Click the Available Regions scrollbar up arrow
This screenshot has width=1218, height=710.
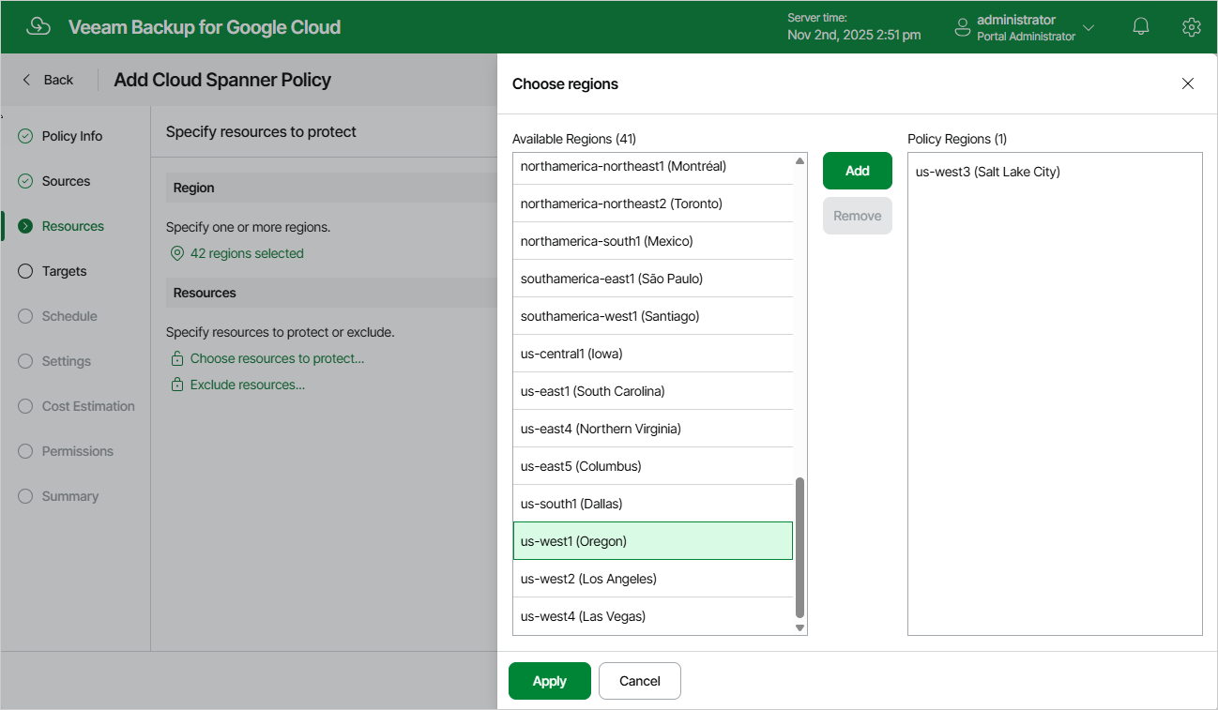pos(800,161)
